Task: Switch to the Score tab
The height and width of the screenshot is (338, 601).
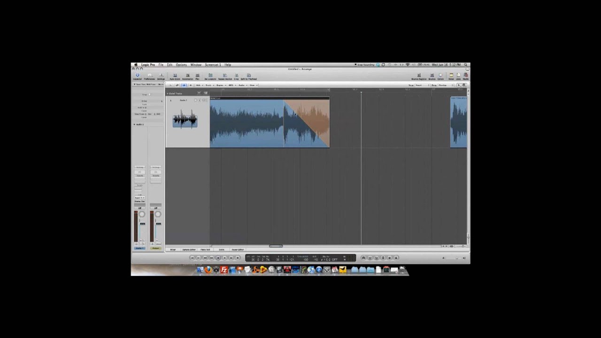Action: [222, 250]
